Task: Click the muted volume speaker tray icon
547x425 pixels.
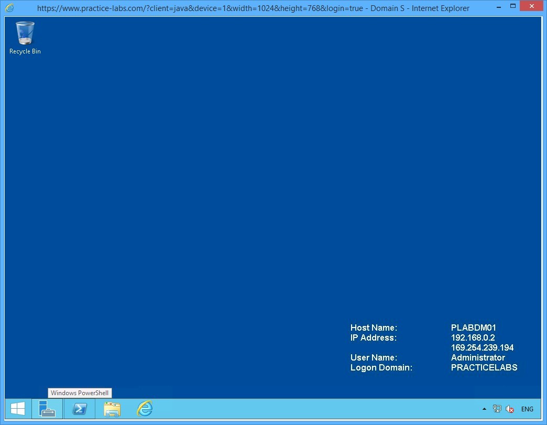Action: tap(509, 409)
